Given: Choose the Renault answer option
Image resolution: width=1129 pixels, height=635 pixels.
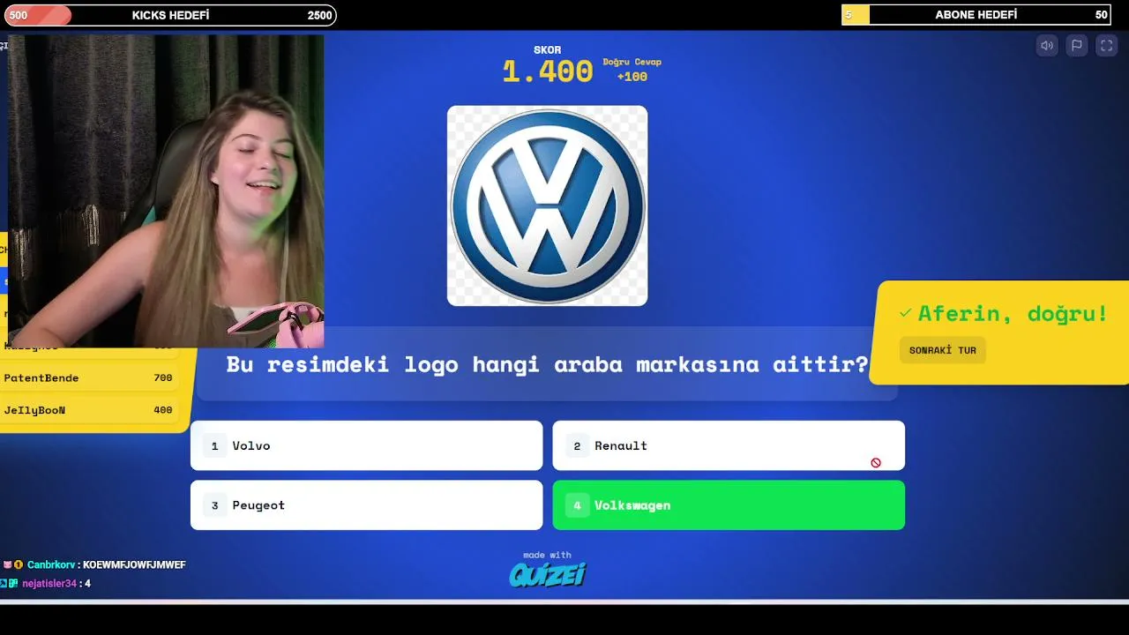Looking at the screenshot, I should click(729, 445).
